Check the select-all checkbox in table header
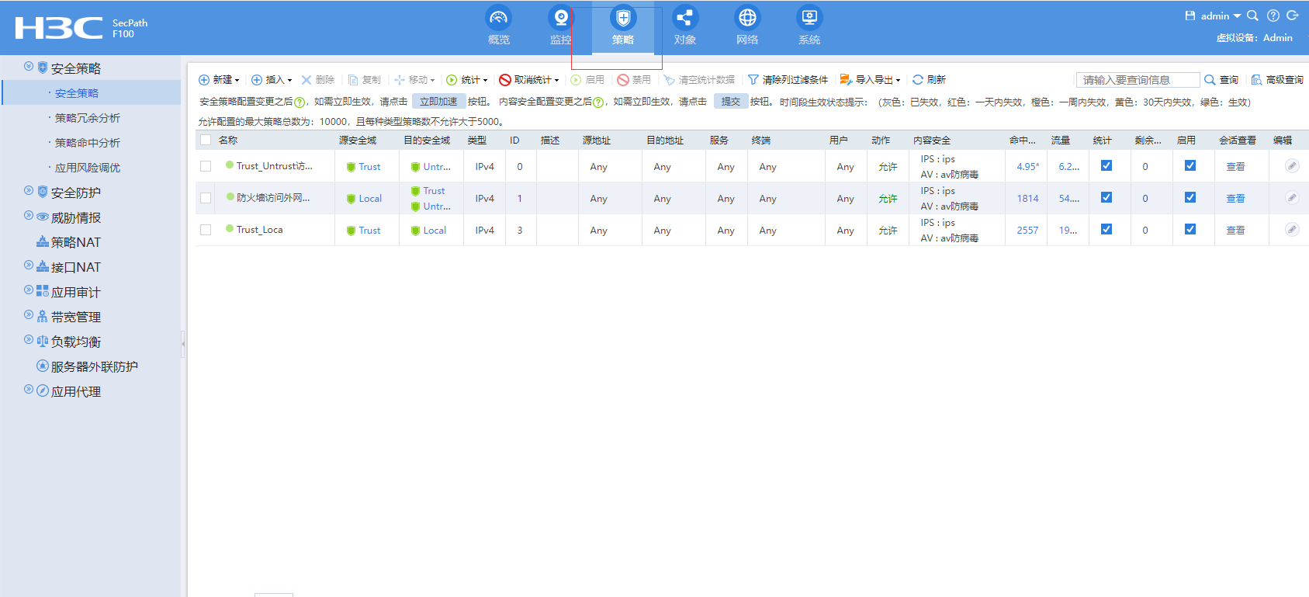Image resolution: width=1309 pixels, height=597 pixels. [x=206, y=141]
